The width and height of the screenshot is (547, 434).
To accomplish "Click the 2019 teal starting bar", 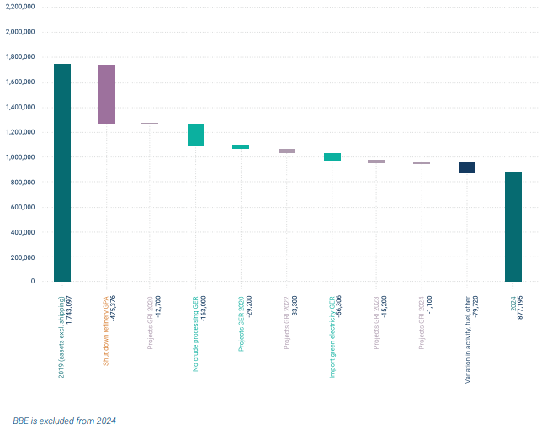I will 62,172.
